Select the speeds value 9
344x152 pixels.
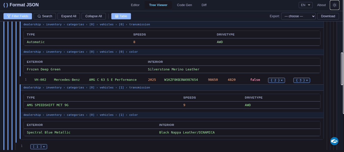[x=184, y=105]
